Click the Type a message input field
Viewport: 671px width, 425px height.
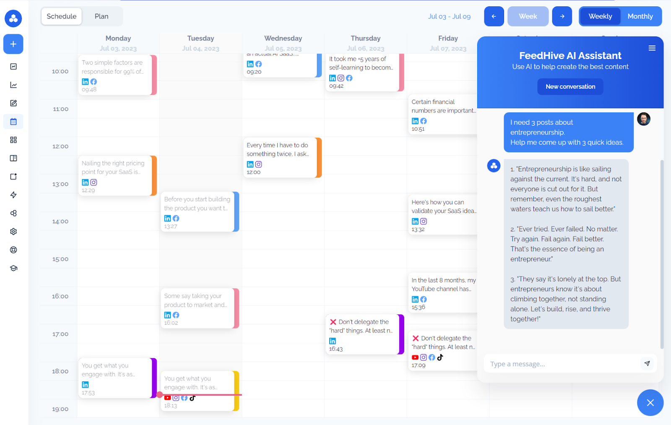558,363
